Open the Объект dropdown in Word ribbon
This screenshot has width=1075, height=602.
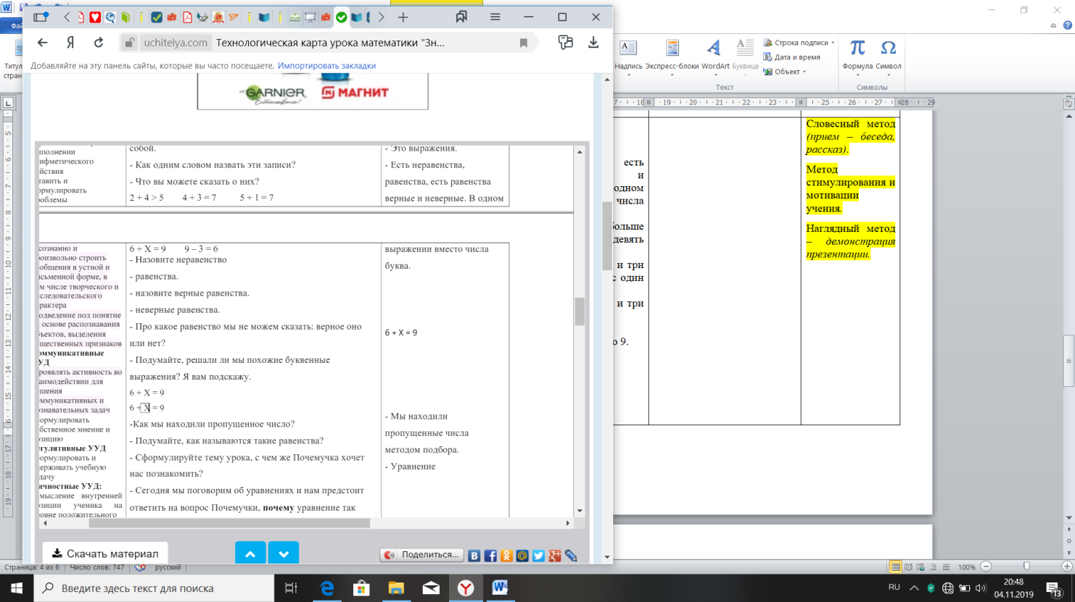(784, 72)
